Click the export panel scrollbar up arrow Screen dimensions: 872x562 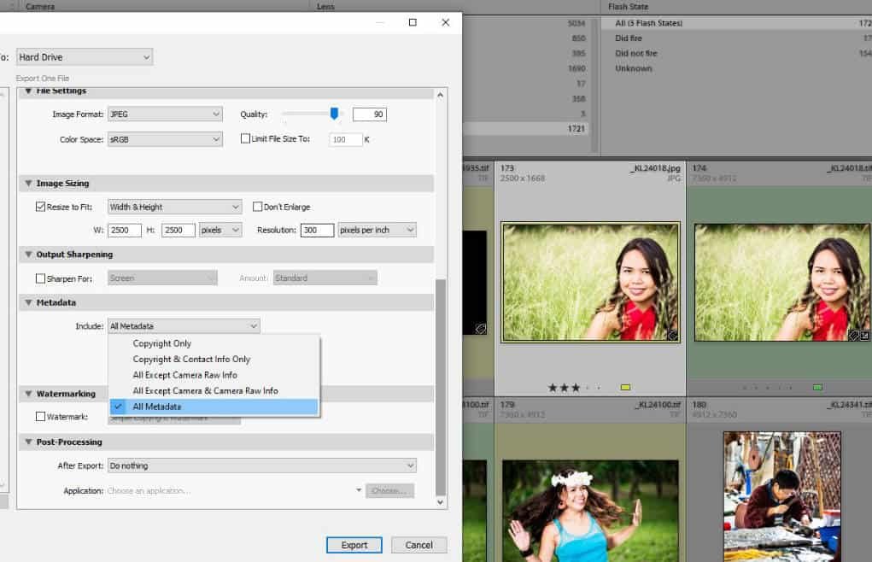[x=441, y=95]
